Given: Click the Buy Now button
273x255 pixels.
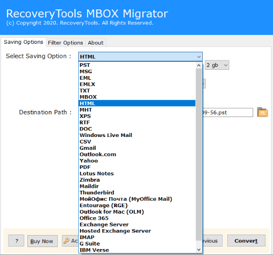Looking at the screenshot, I should 42,241.
